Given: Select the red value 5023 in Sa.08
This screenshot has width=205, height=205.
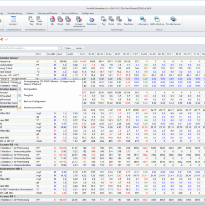Looking at the screenshot, I should pyautogui.click(x=144, y=148).
